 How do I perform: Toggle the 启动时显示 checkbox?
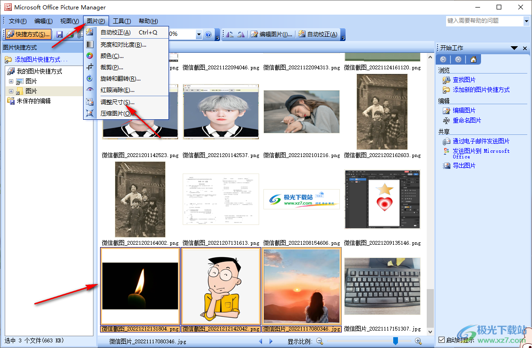tap(441, 340)
